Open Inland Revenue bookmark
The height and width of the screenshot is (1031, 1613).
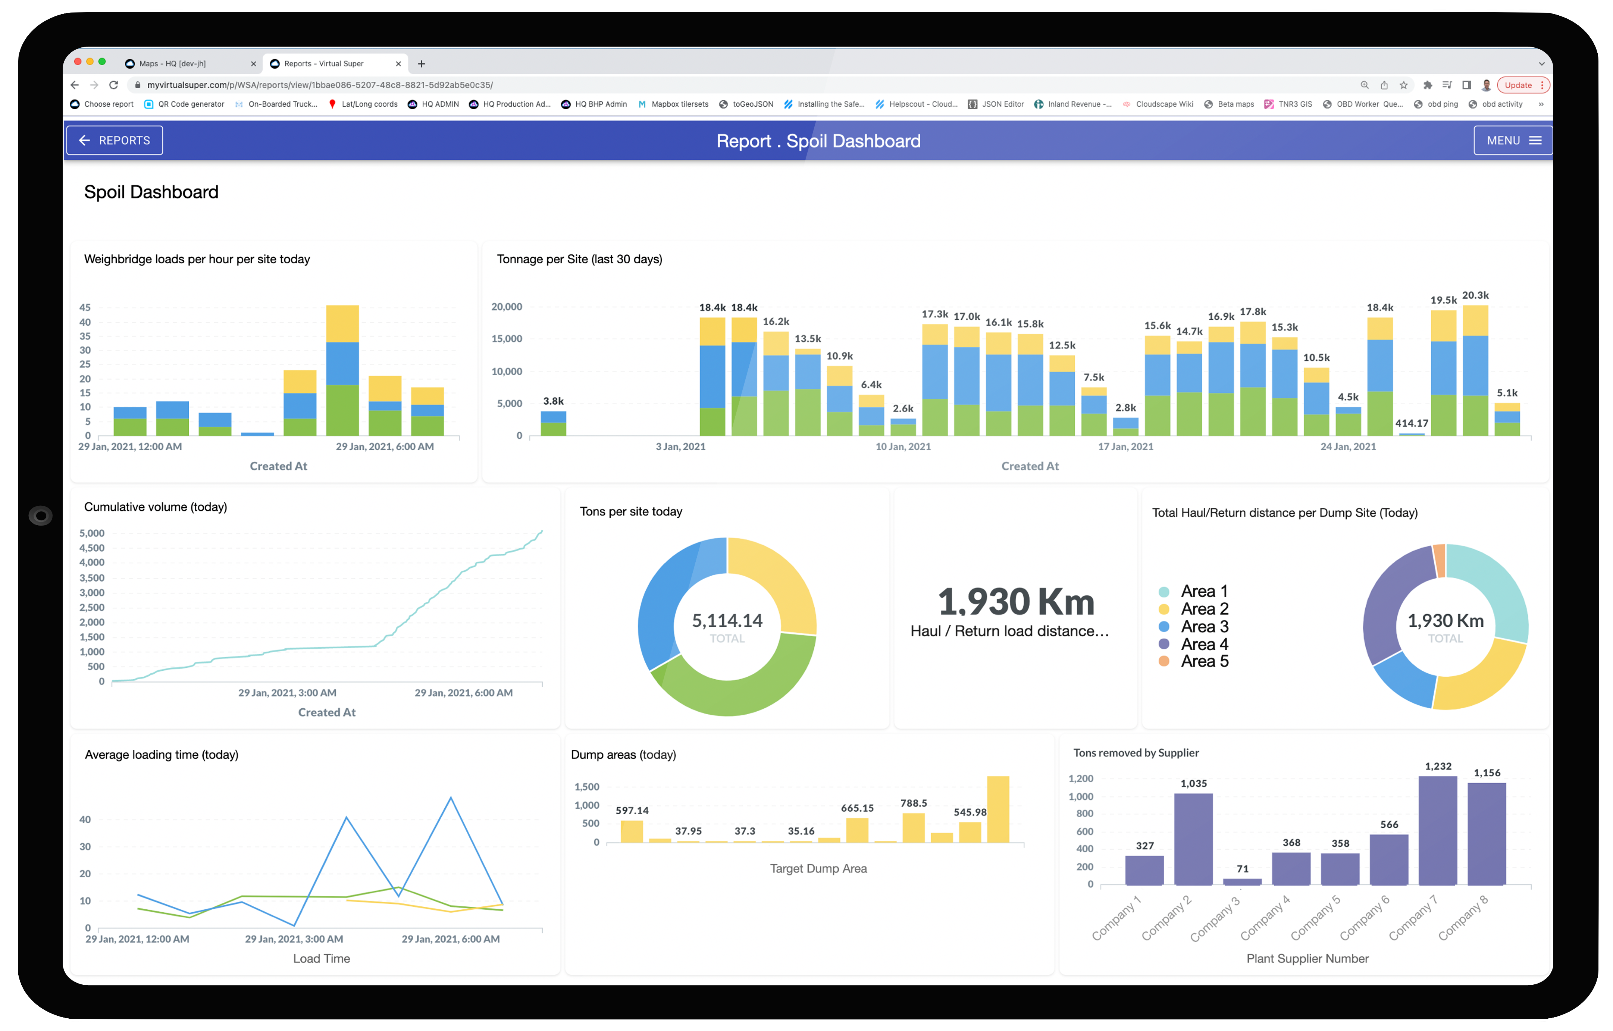coord(1073,104)
